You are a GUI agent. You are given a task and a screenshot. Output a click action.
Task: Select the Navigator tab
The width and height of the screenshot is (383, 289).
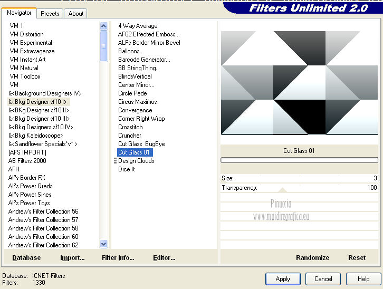[x=19, y=13]
